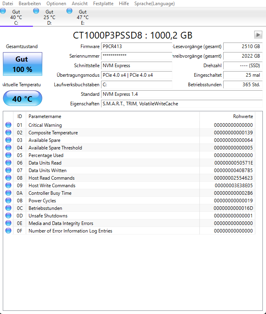Switch to drive D: tab at 25 °C
The image size is (266, 314).
[49, 17]
